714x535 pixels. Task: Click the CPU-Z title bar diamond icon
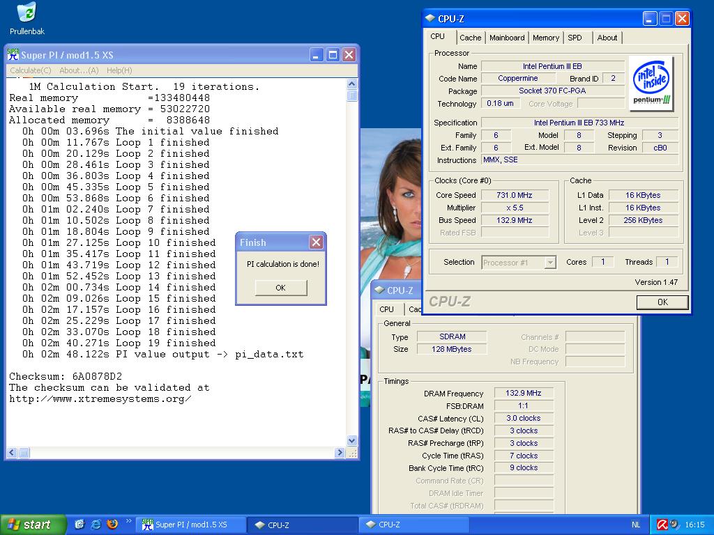(430, 18)
